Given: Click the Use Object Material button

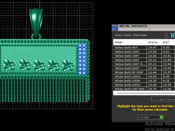Looking at the screenshot, I should click(x=163, y=99).
